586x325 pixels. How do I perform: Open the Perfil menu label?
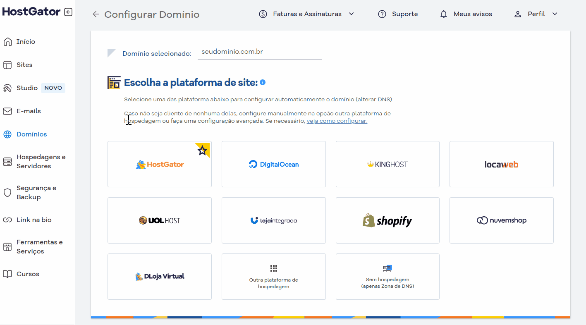coord(536,14)
